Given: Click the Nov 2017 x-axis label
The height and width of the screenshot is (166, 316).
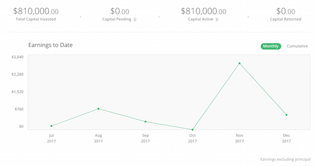Looking at the screenshot, I should tap(240, 138).
